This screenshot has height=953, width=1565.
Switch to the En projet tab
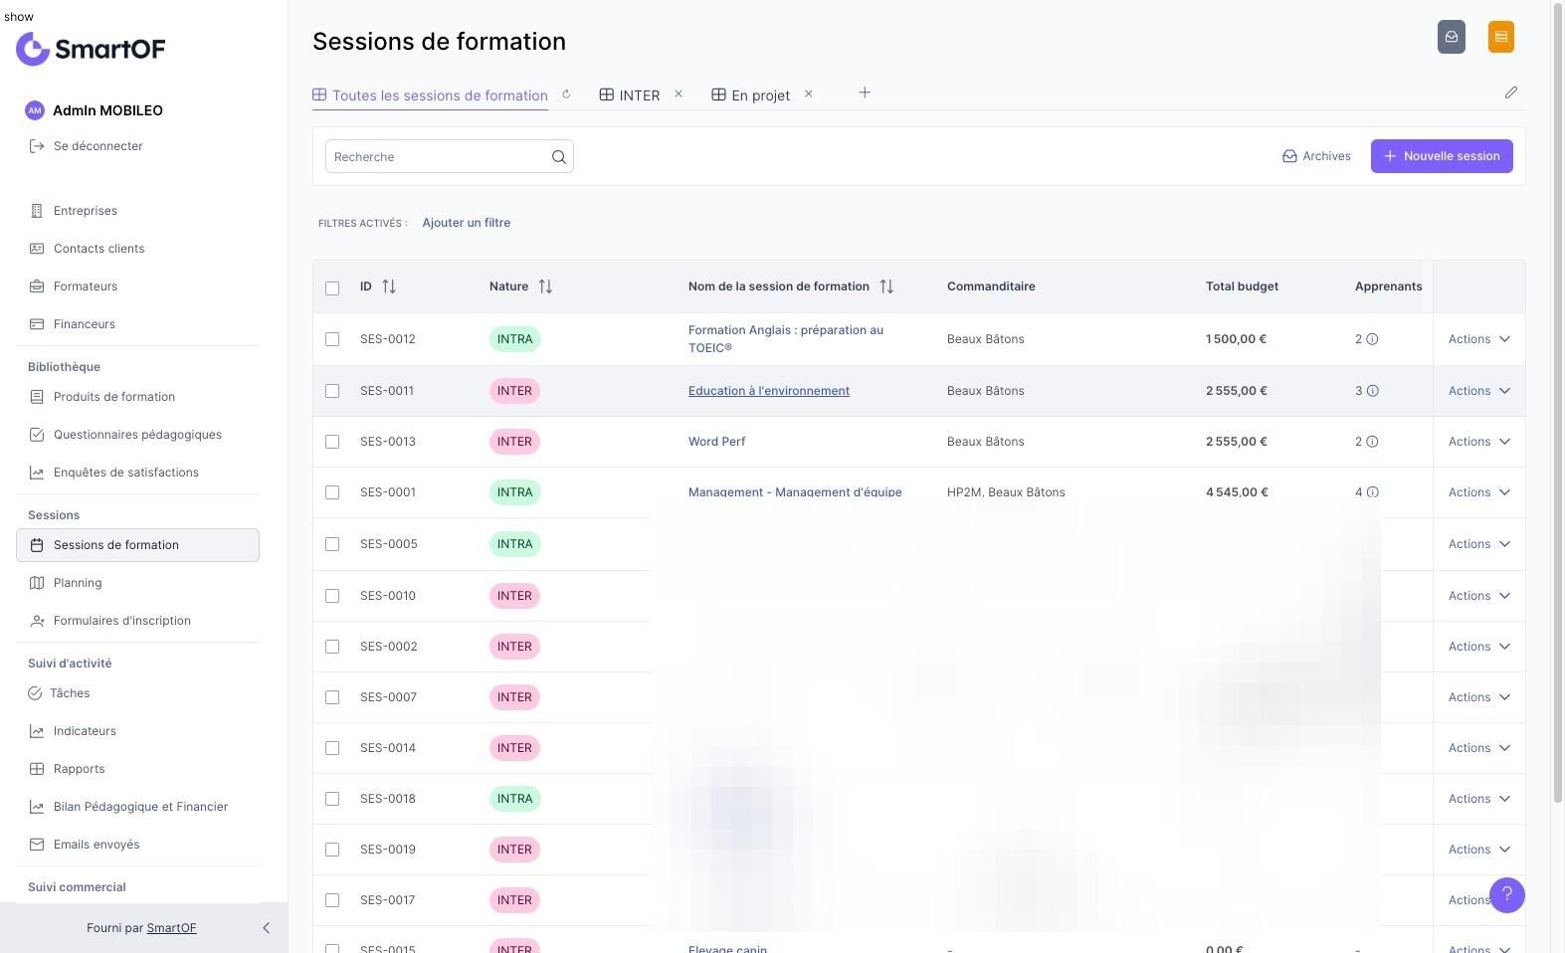click(x=751, y=95)
